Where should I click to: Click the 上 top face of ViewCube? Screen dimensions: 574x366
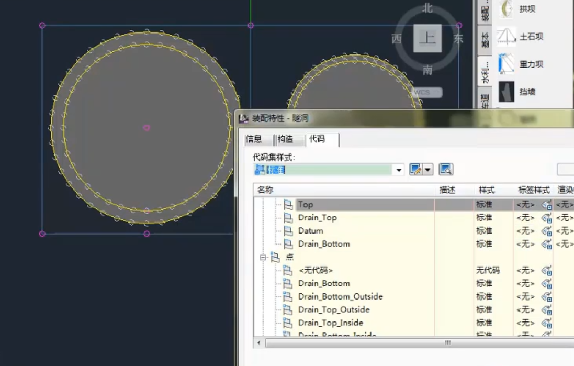point(427,38)
